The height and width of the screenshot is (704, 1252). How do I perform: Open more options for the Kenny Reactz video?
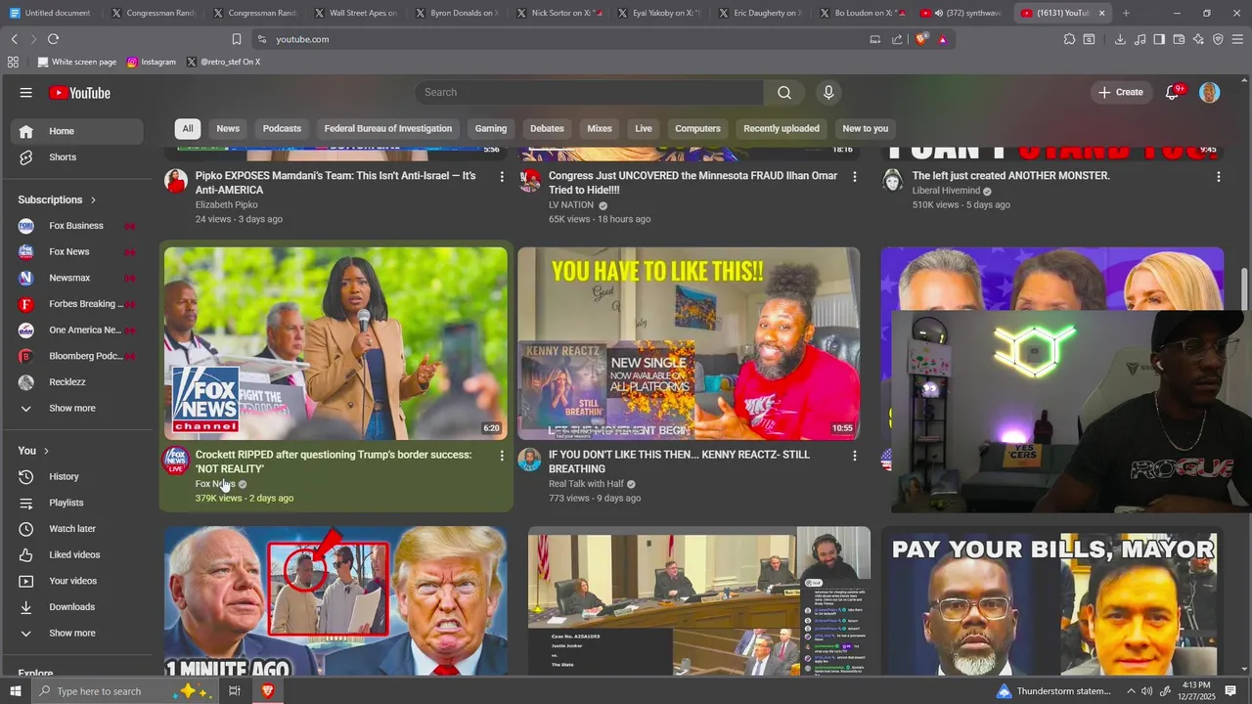click(855, 456)
